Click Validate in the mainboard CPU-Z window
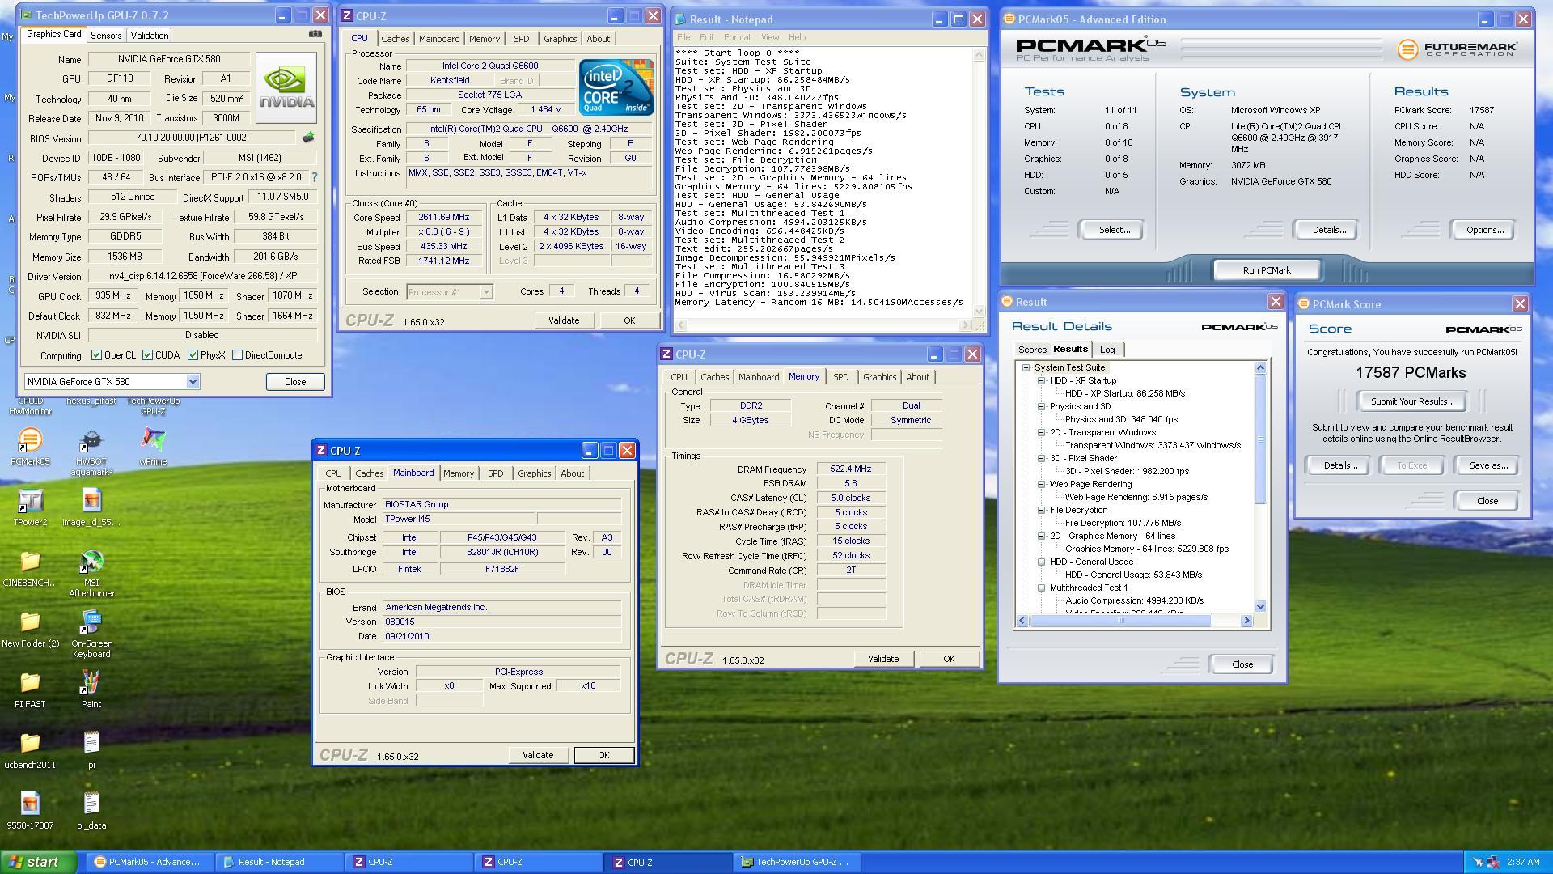Screen dimensions: 1553x874 click(x=538, y=755)
